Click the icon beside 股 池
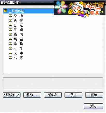This screenshot has height=113, width=106. pos(10,16)
